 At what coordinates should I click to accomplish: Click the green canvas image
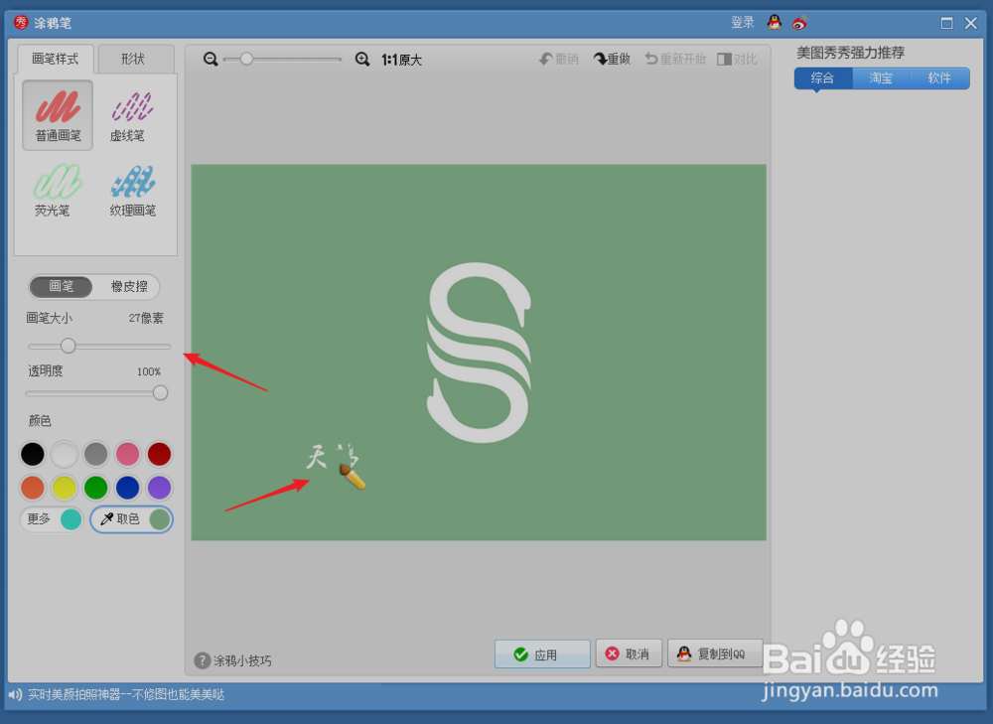(x=479, y=353)
